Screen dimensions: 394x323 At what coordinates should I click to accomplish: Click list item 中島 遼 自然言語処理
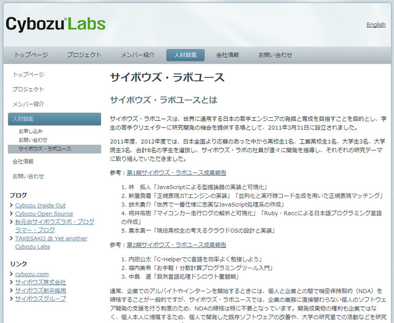[x=180, y=277]
